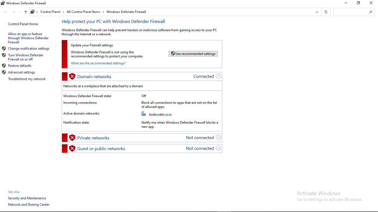This screenshot has width=378, height=212.
Task: Click red shield icon for Domain networks
Action: point(72,76)
